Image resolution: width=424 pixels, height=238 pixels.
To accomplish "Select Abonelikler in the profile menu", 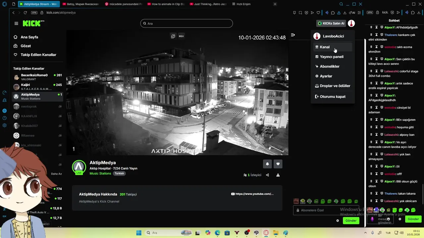I will tap(333, 66).
